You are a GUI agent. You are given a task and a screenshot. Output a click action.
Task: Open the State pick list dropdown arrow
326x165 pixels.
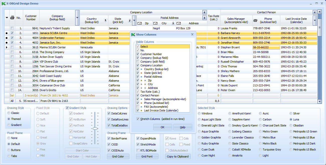click(134, 20)
